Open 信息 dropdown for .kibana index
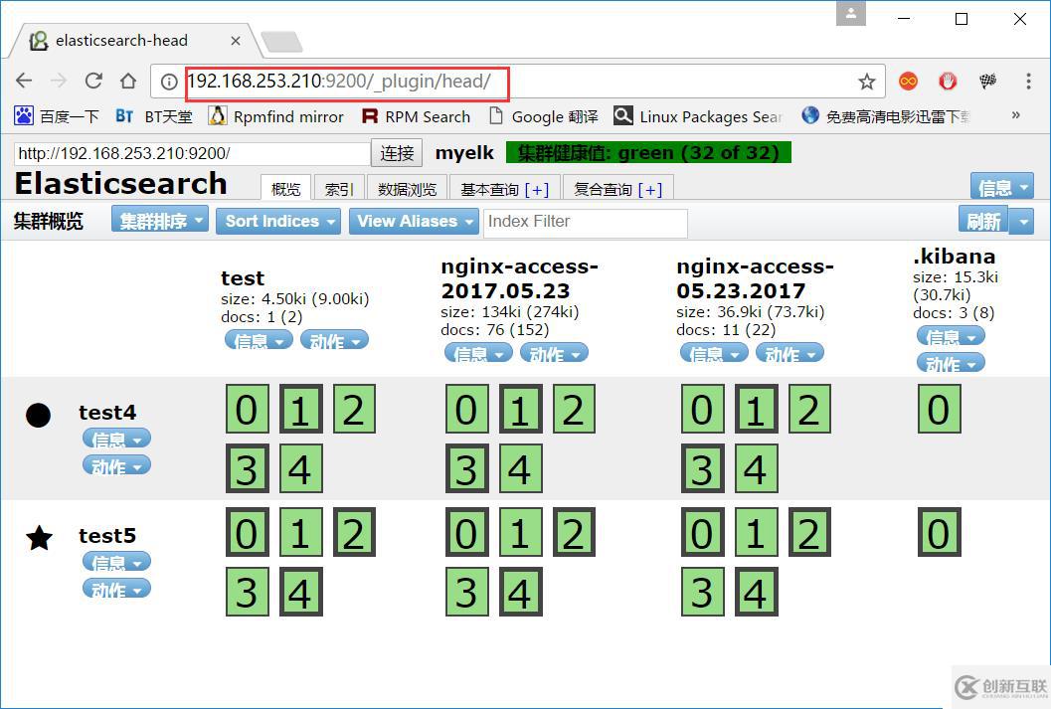 click(952, 336)
